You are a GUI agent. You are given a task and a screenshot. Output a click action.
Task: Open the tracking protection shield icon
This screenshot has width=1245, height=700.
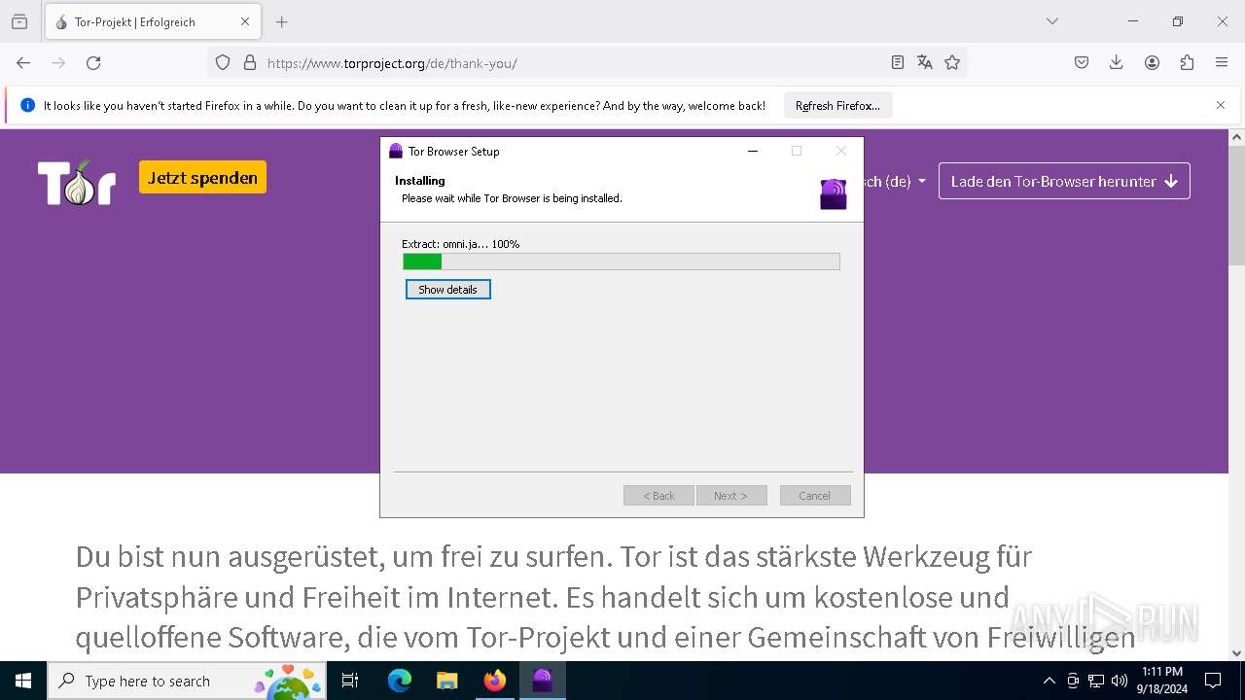click(223, 63)
